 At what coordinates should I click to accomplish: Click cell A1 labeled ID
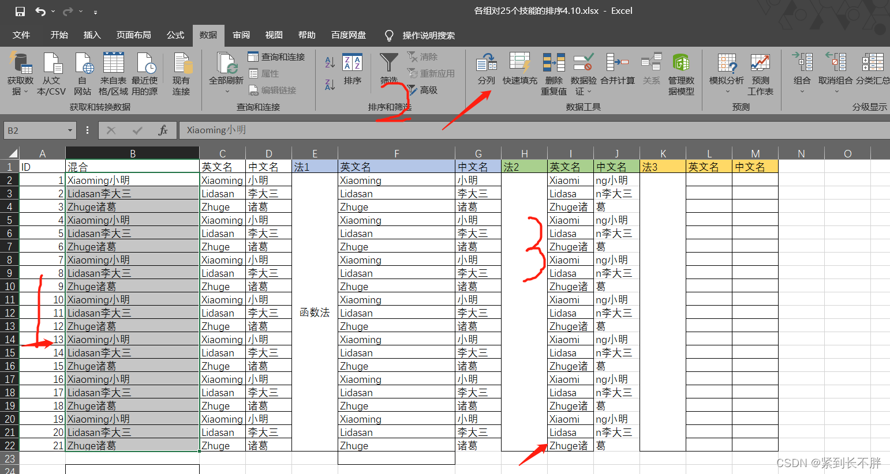[x=42, y=167]
